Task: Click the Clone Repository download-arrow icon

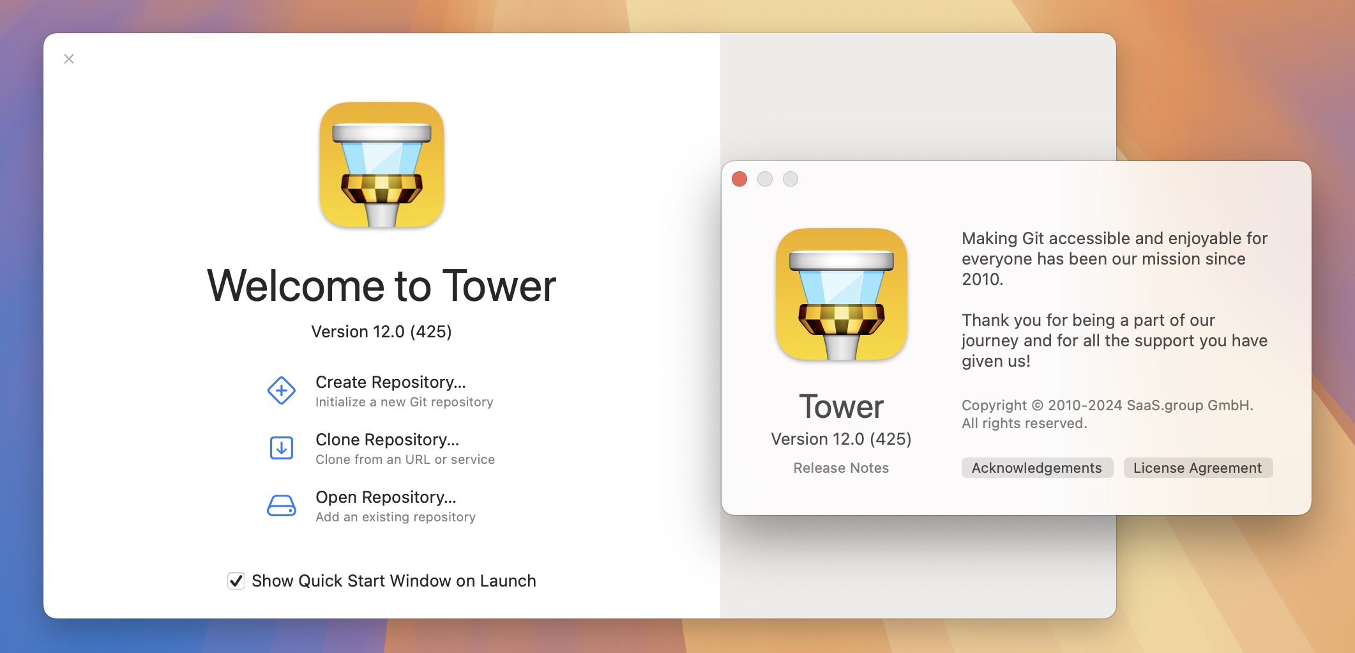Action: tap(281, 448)
